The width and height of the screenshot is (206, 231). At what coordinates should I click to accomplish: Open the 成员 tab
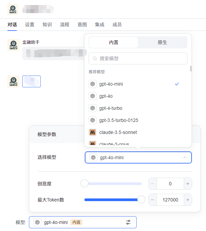(117, 25)
